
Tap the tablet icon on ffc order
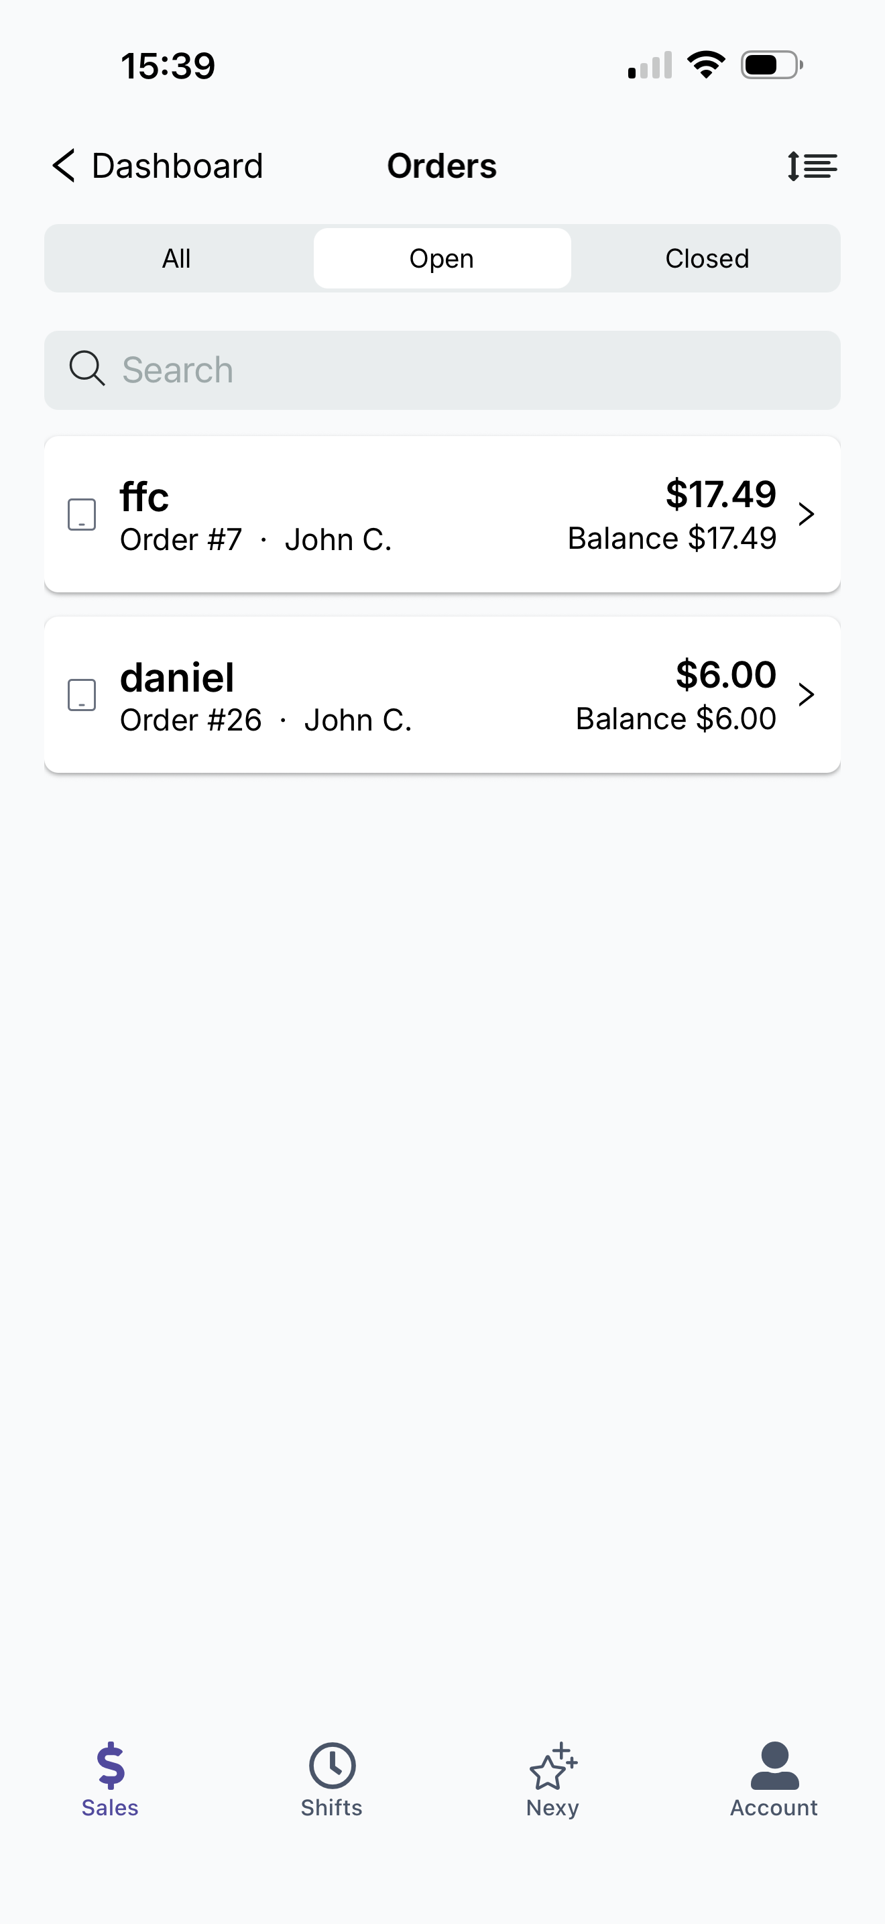pyautogui.click(x=82, y=515)
